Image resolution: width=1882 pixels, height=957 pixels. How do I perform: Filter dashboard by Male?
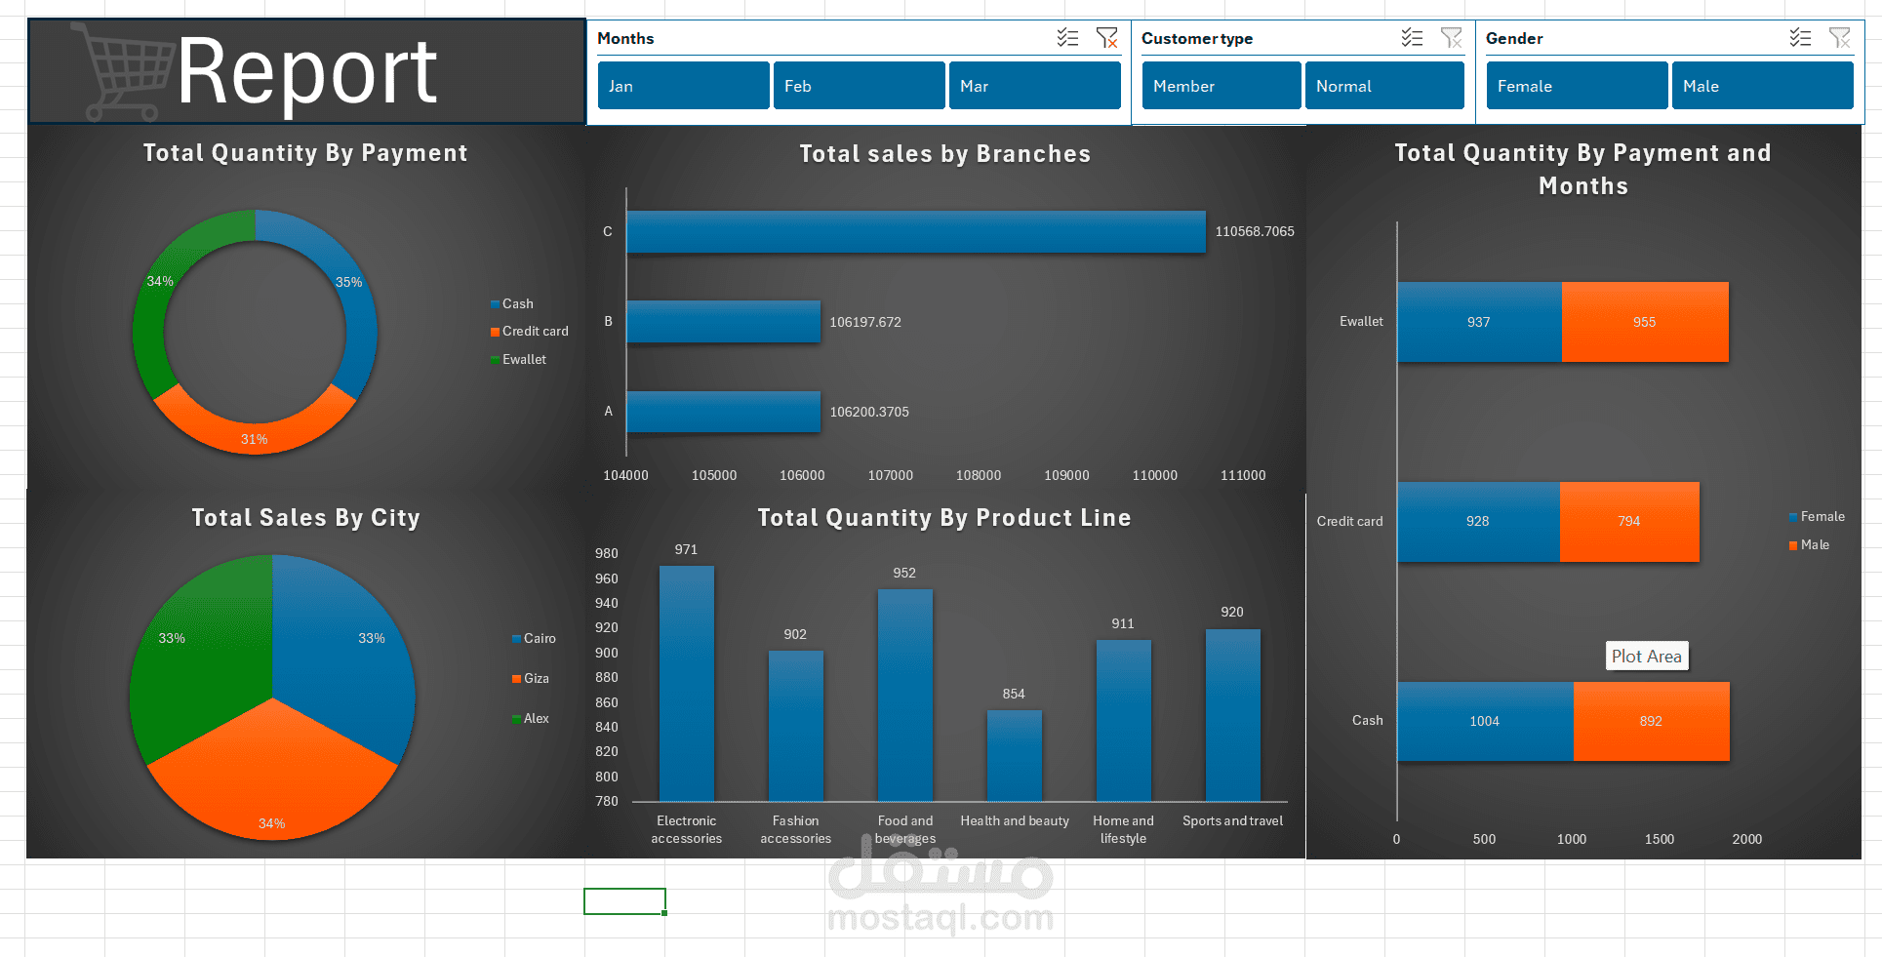pos(1762,86)
